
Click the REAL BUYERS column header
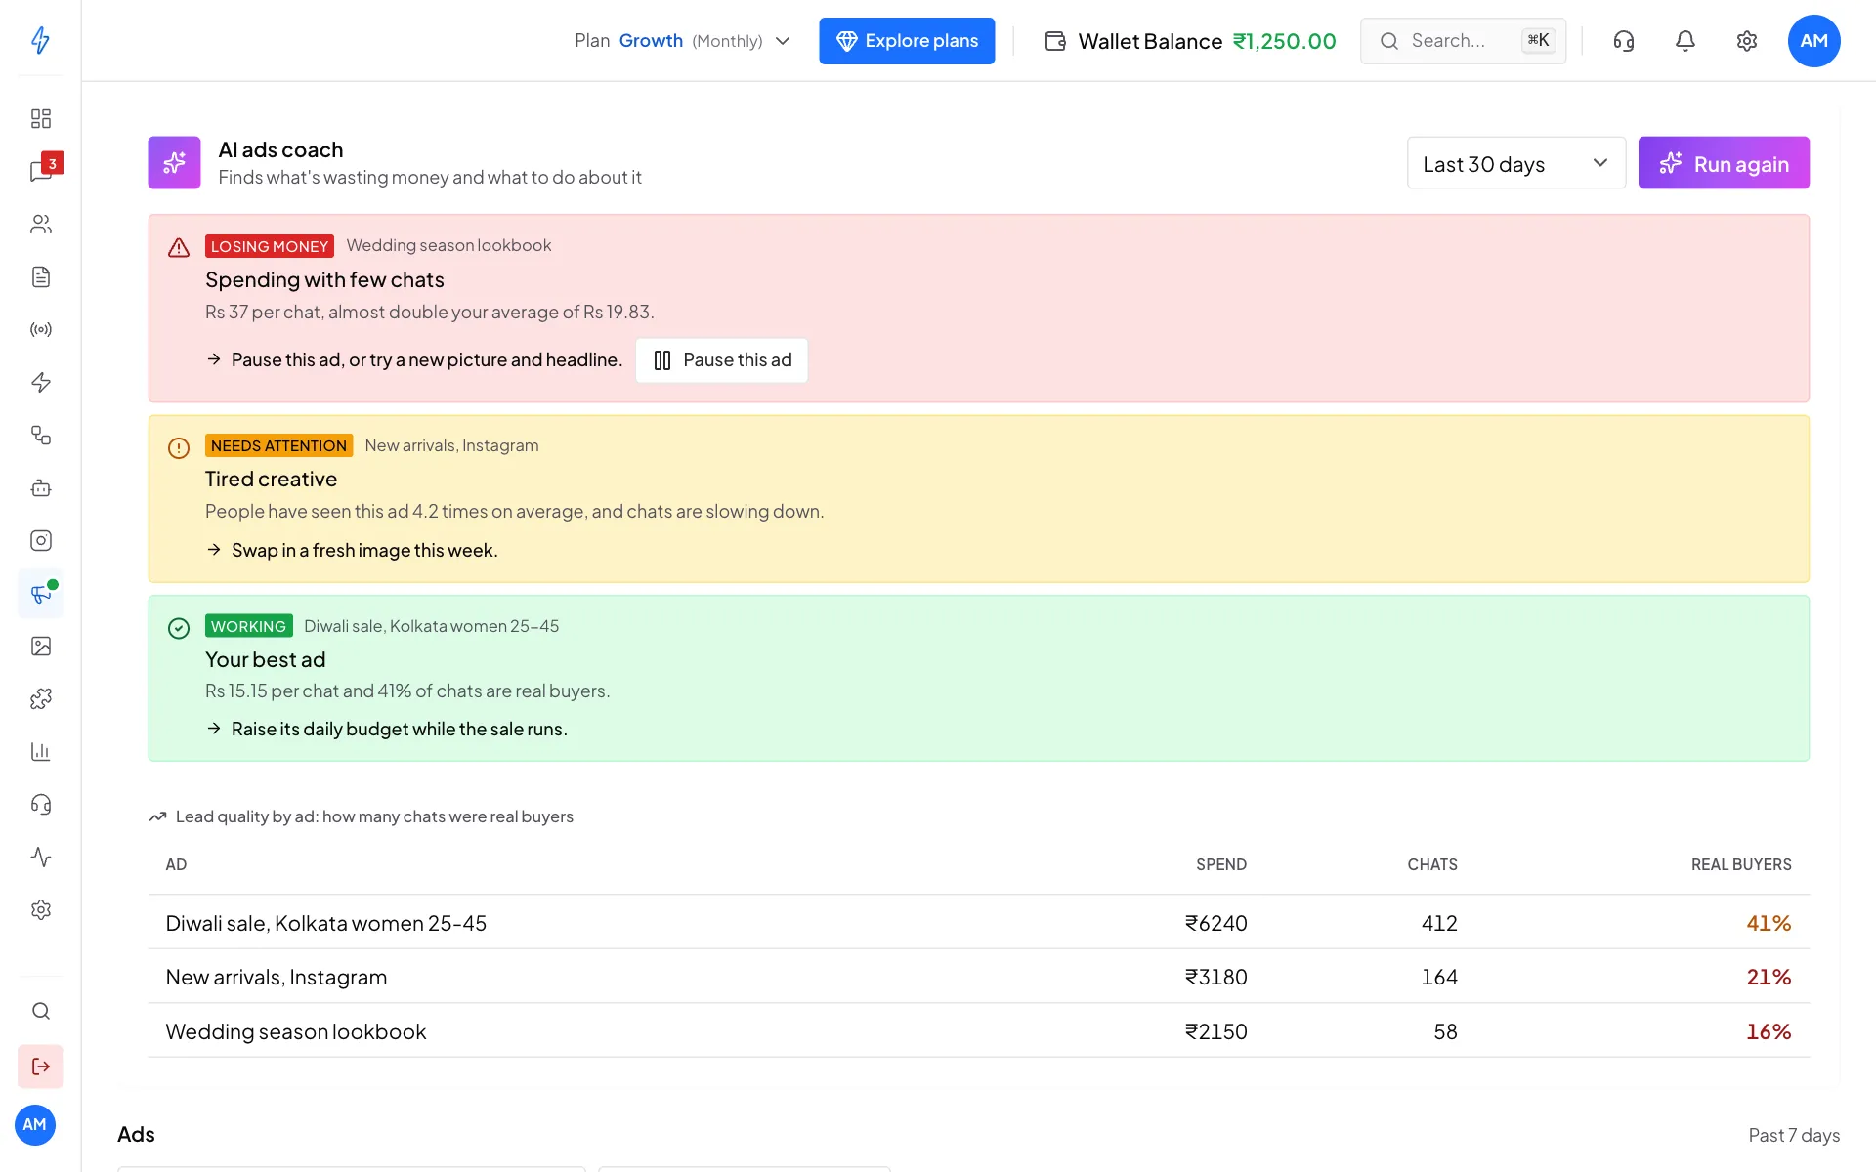tap(1741, 865)
